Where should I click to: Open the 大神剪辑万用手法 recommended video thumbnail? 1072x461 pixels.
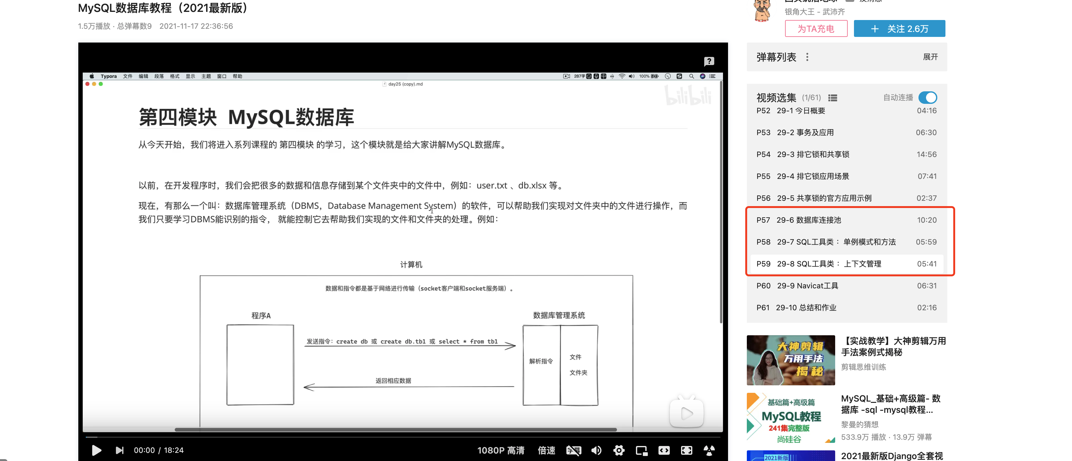(x=791, y=360)
